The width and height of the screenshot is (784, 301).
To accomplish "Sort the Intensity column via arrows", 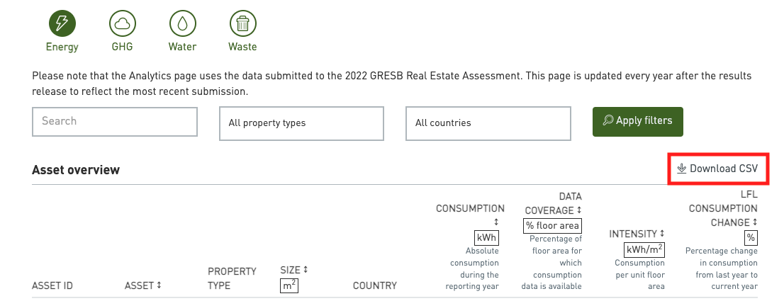I will click(x=662, y=234).
